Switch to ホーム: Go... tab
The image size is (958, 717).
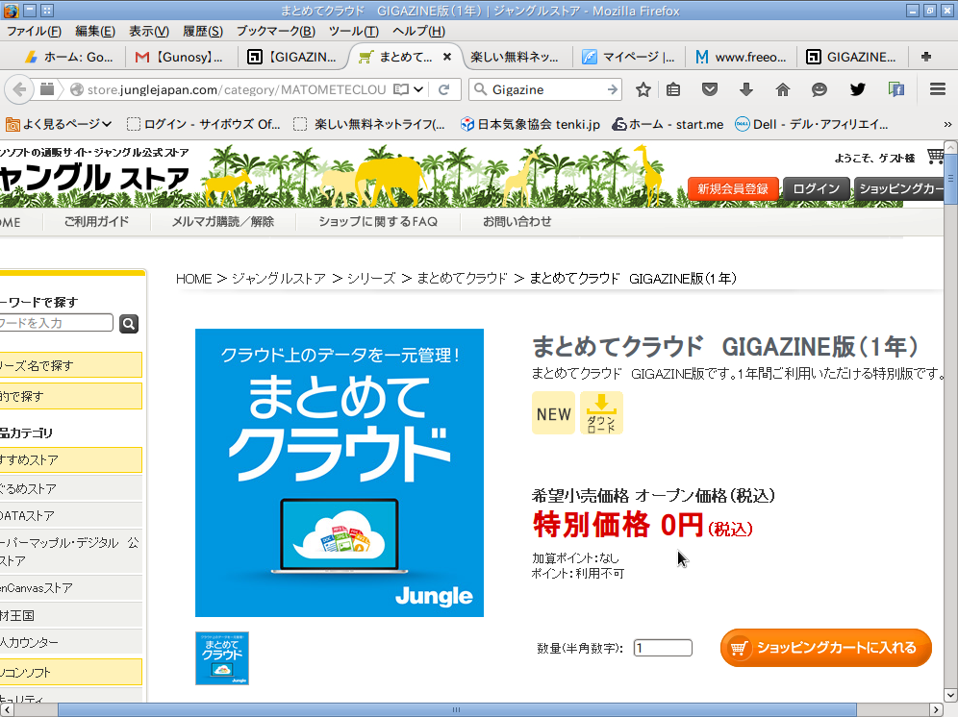pyautogui.click(x=68, y=57)
